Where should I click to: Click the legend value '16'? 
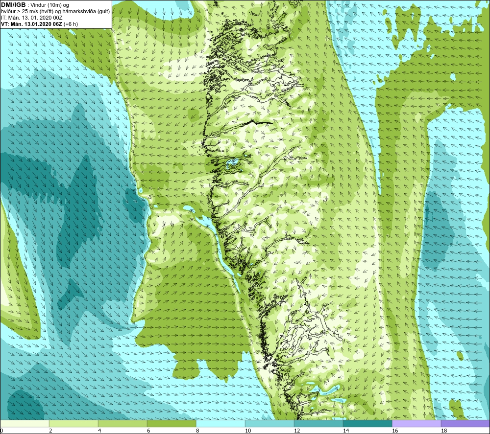click(395, 431)
